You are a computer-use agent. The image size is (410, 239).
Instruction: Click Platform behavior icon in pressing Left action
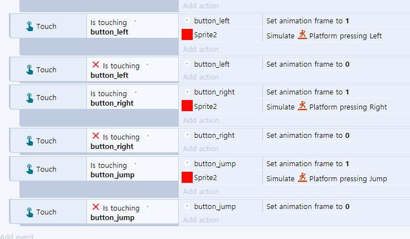pyautogui.click(x=302, y=34)
